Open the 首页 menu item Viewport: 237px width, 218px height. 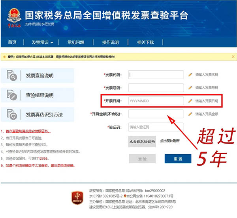(12, 42)
